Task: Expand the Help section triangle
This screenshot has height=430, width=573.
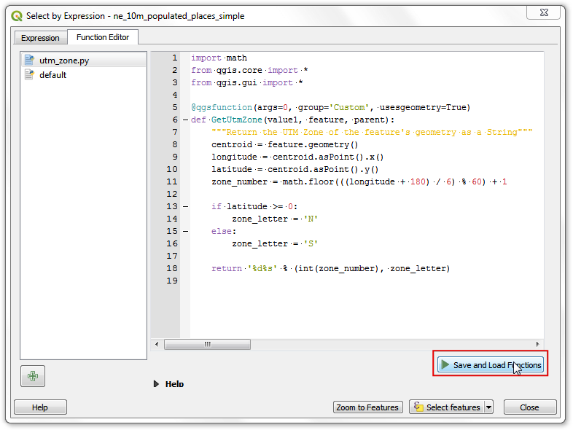Action: pyautogui.click(x=156, y=384)
